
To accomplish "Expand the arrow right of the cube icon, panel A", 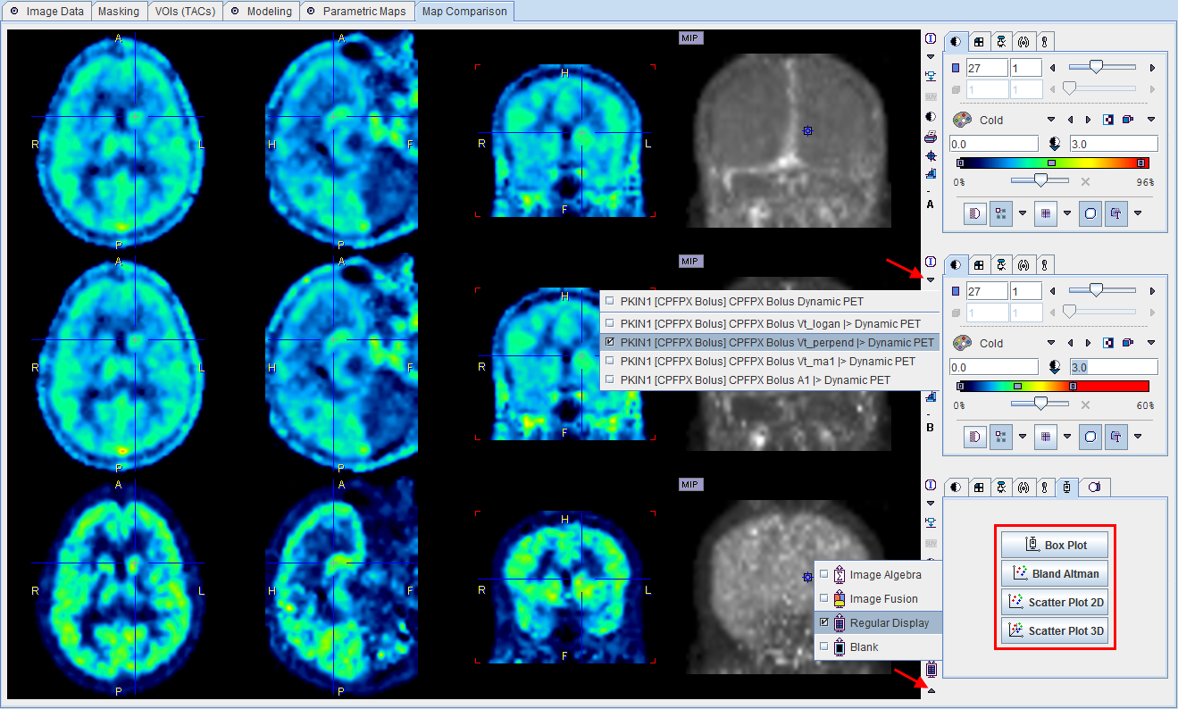I will click(x=1151, y=120).
